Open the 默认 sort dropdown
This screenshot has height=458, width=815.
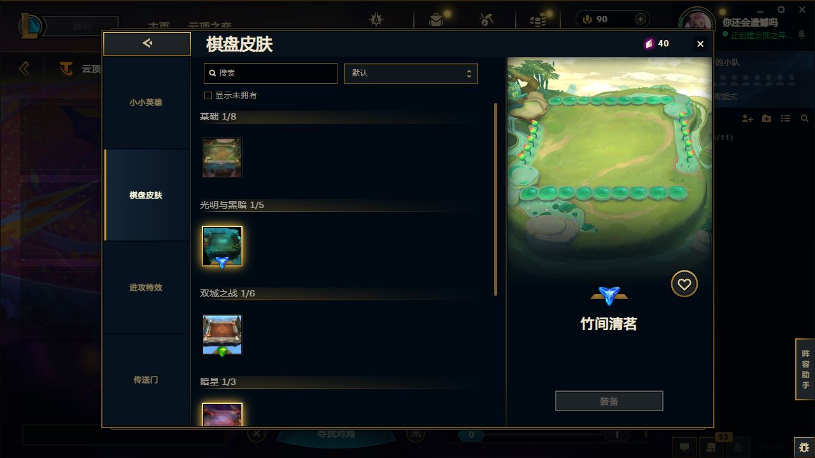411,73
